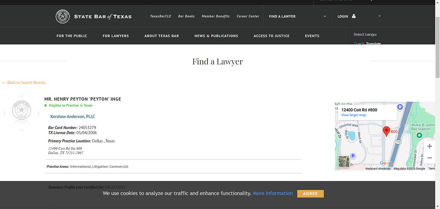Click the Google Translate label

tap(367, 44)
